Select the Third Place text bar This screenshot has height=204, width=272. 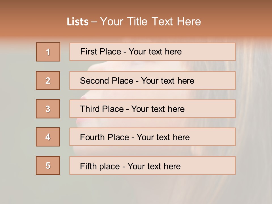[152, 109]
